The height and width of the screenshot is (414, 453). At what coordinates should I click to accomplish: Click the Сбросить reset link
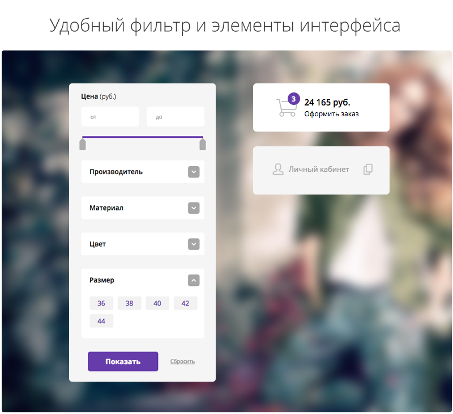(182, 361)
